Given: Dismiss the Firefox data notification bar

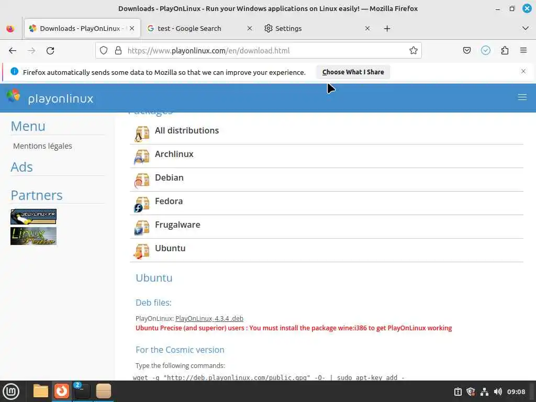Looking at the screenshot, I should click(x=523, y=71).
